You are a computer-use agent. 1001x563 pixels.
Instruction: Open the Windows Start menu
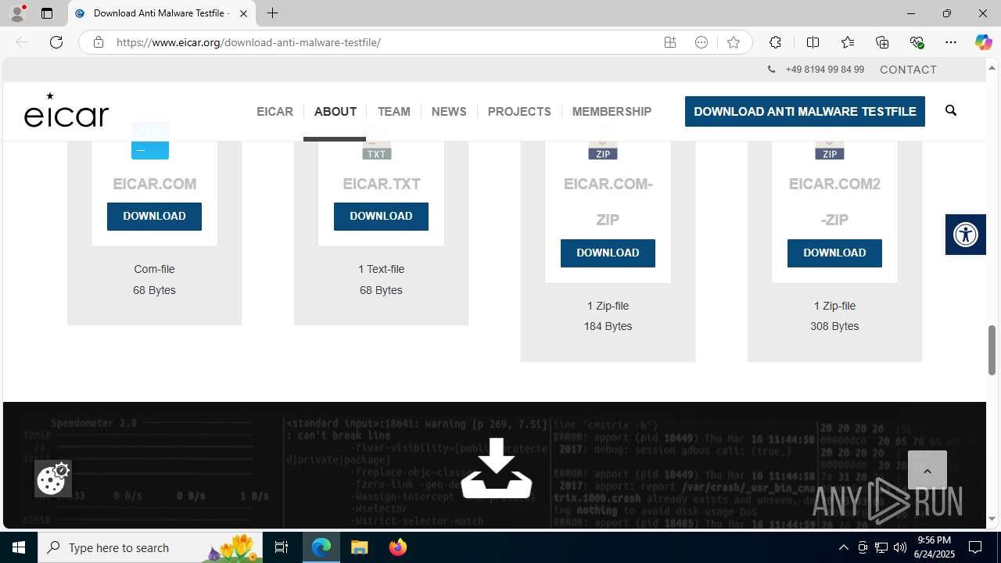click(x=19, y=547)
